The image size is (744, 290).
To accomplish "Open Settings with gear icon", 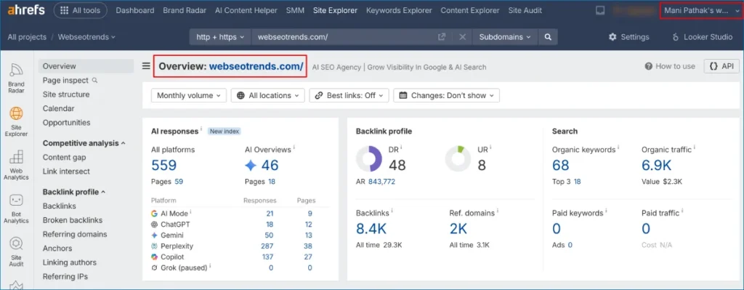I will [x=628, y=37].
